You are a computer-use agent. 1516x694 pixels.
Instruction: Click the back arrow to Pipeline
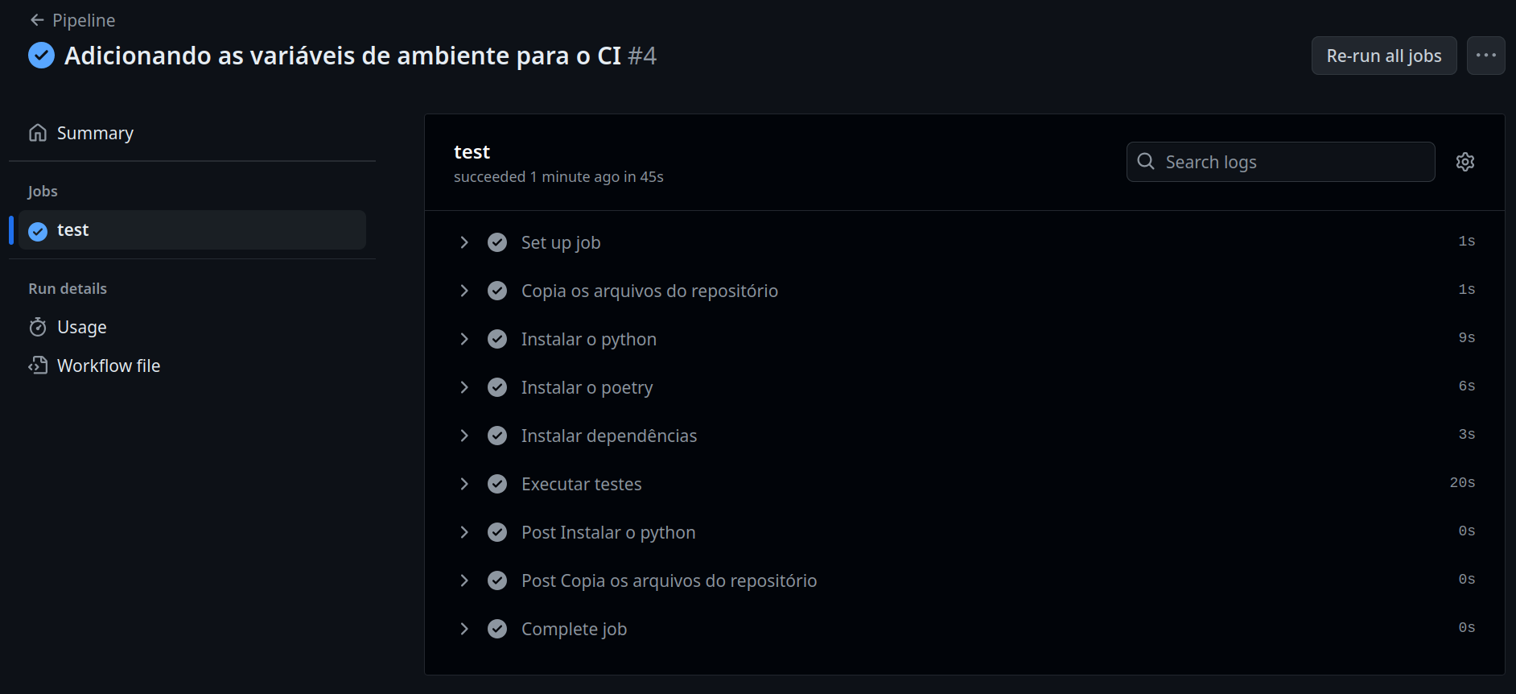37,20
